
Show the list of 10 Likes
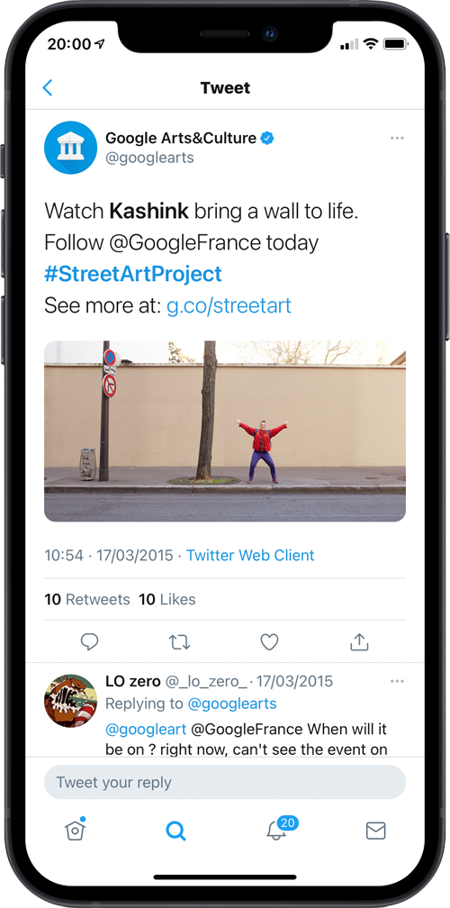(x=167, y=599)
